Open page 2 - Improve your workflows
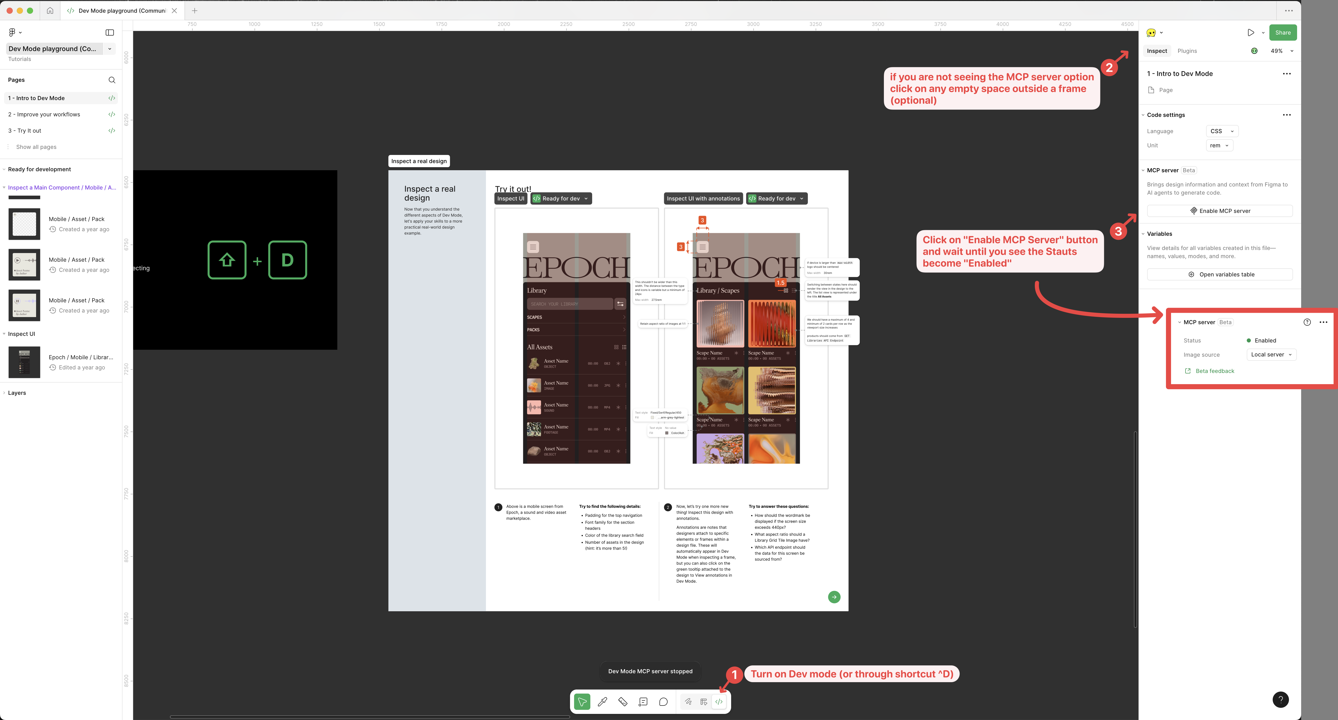Viewport: 1338px width, 720px height. click(44, 115)
